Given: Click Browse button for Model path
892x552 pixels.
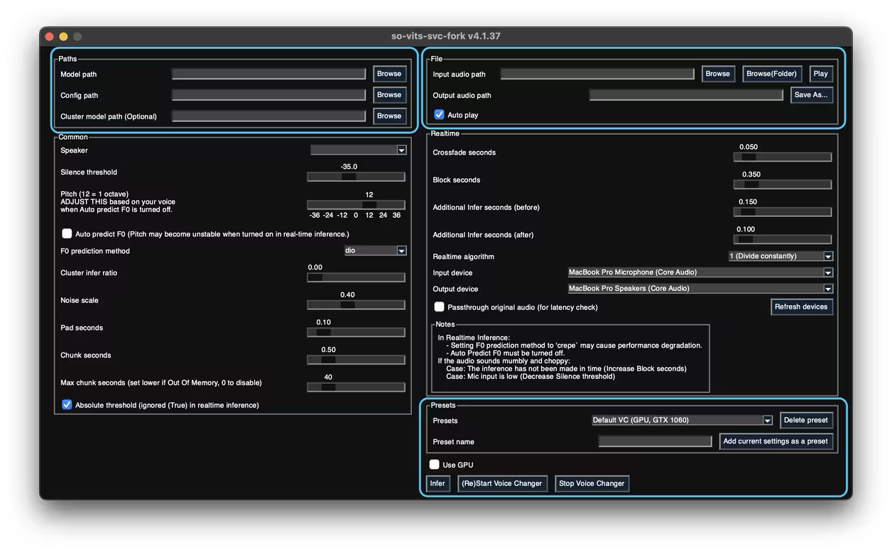Looking at the screenshot, I should click(x=389, y=74).
